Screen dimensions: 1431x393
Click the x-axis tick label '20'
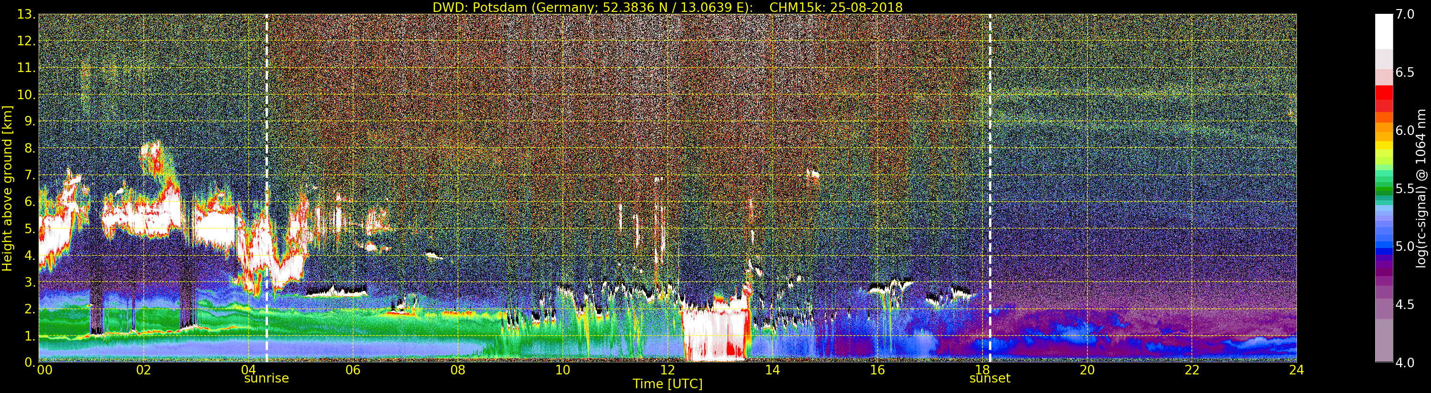[1087, 370]
